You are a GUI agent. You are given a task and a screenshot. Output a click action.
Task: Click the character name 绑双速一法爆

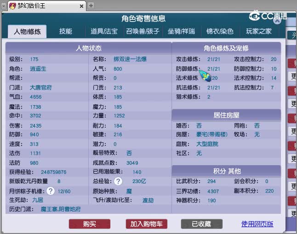pyautogui.click(x=130, y=59)
